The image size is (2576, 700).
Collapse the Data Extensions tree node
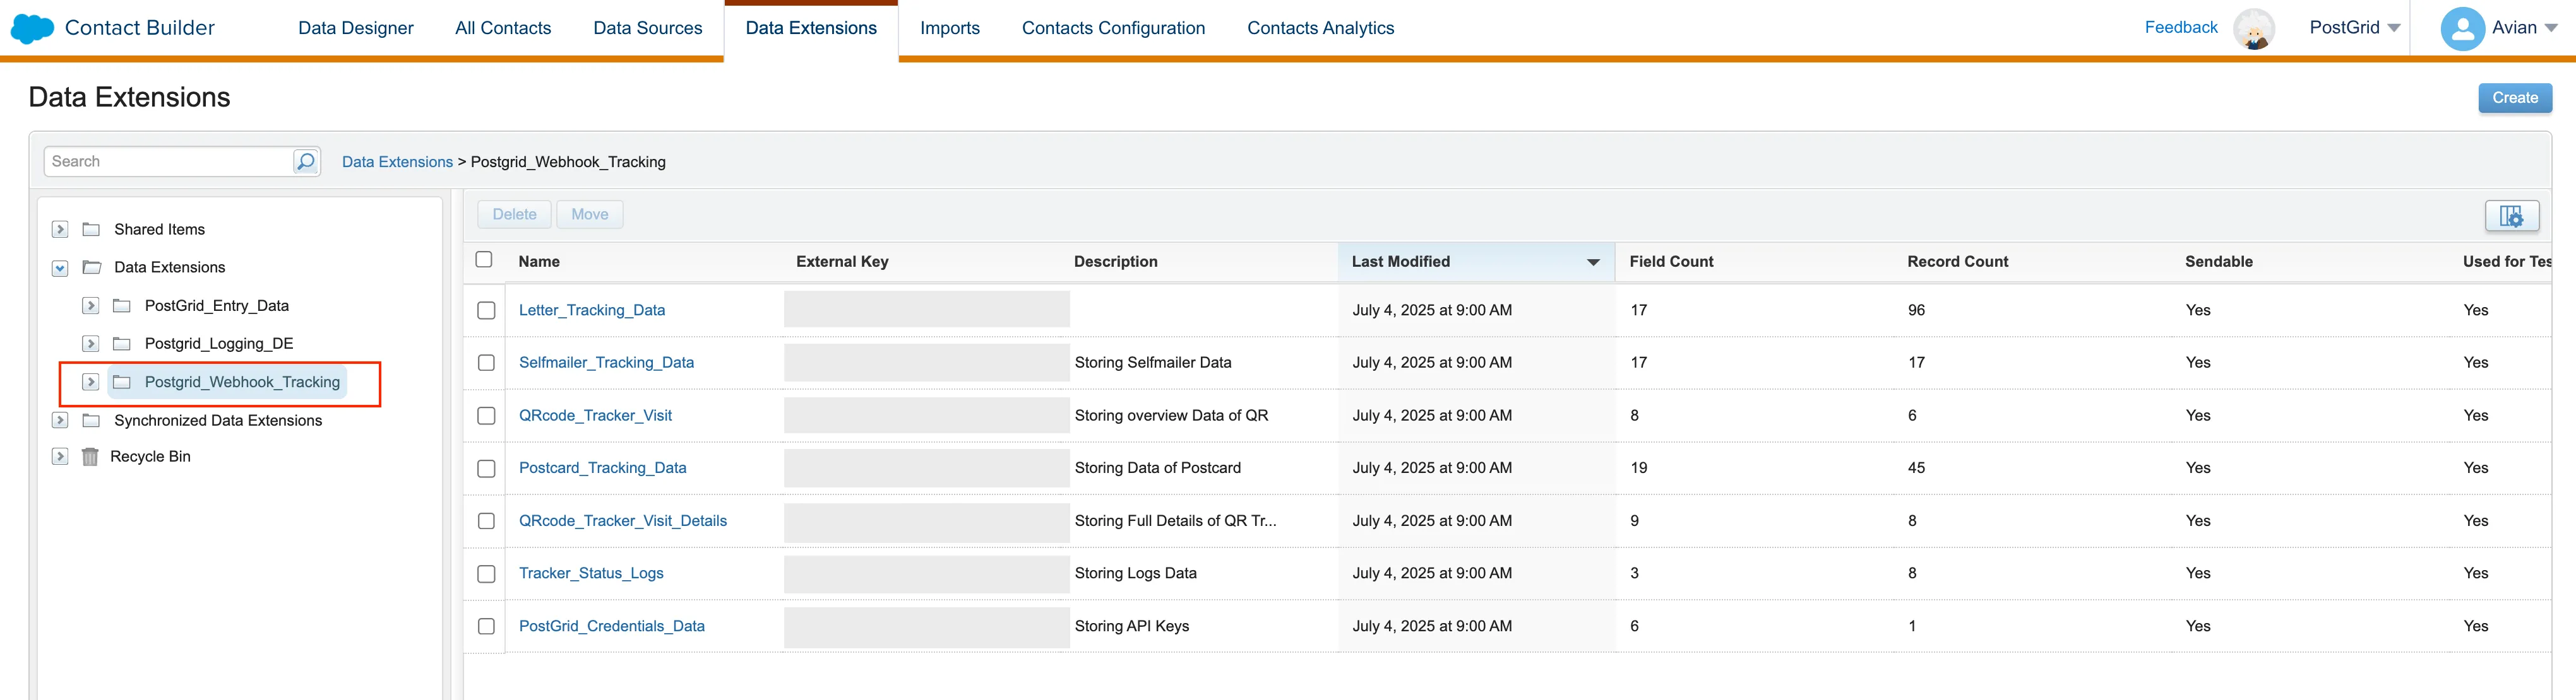[x=59, y=267]
